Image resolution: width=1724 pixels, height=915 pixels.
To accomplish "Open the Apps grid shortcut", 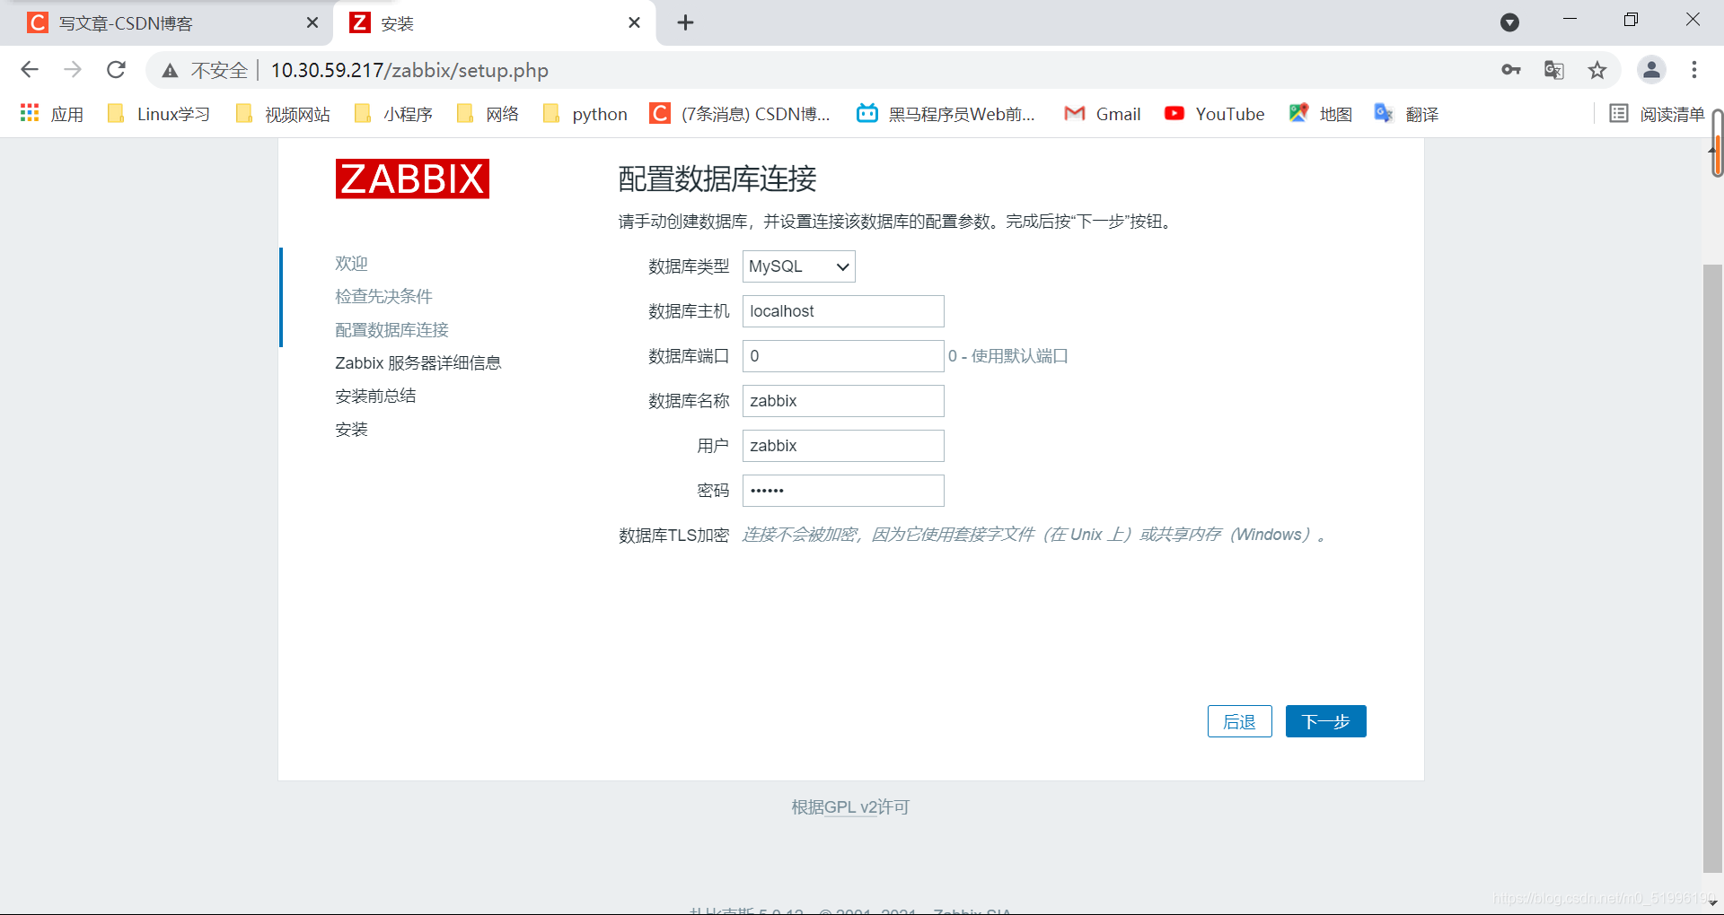I will click(51, 114).
